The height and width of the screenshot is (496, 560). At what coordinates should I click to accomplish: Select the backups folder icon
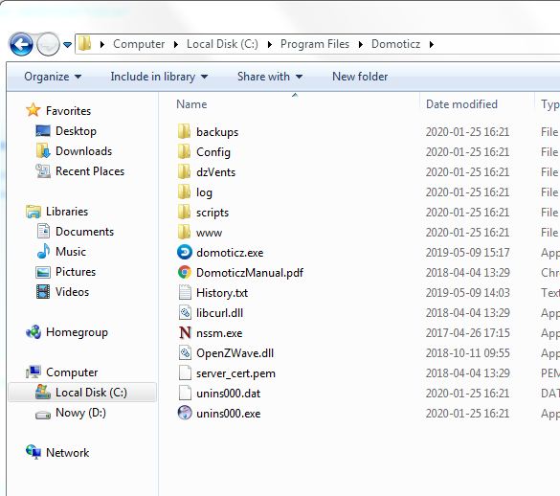point(185,131)
